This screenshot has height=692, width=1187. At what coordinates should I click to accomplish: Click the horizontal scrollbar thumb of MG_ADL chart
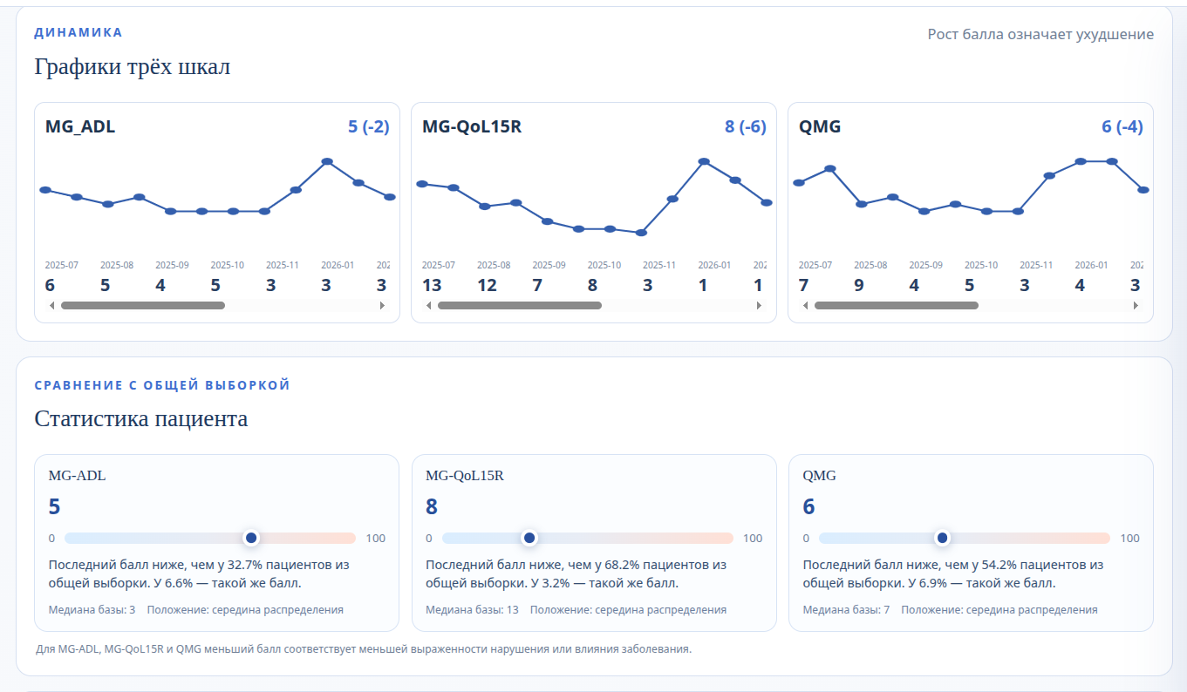tap(143, 306)
